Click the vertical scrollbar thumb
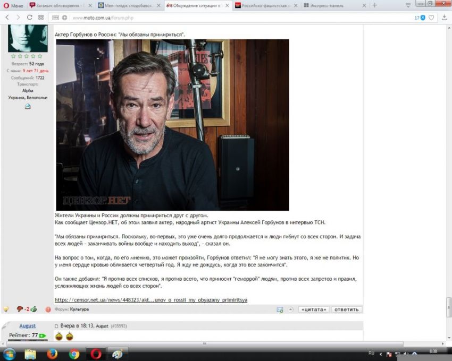The image size is (452, 361). coord(449,307)
